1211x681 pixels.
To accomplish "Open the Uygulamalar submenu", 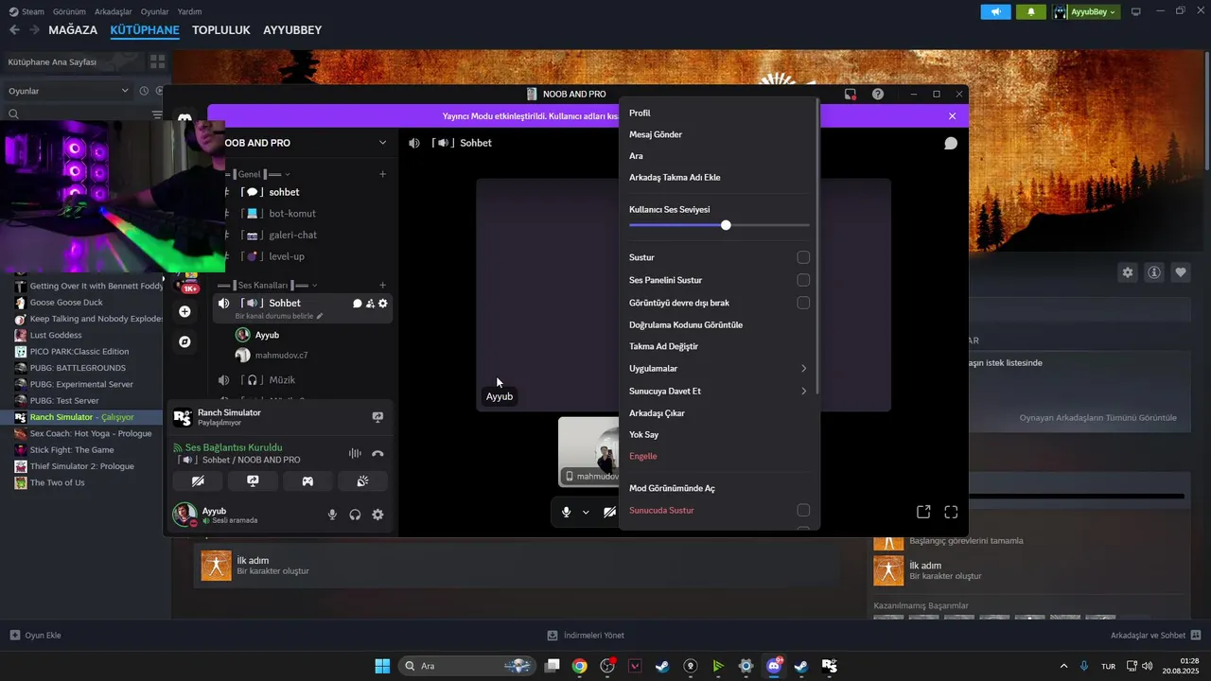I will pos(718,369).
